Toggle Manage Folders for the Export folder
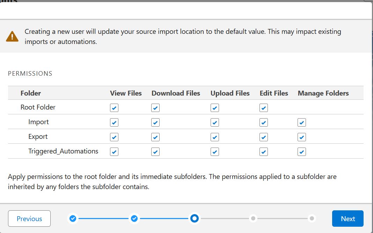Image resolution: width=373 pixels, height=233 pixels. tap(301, 137)
